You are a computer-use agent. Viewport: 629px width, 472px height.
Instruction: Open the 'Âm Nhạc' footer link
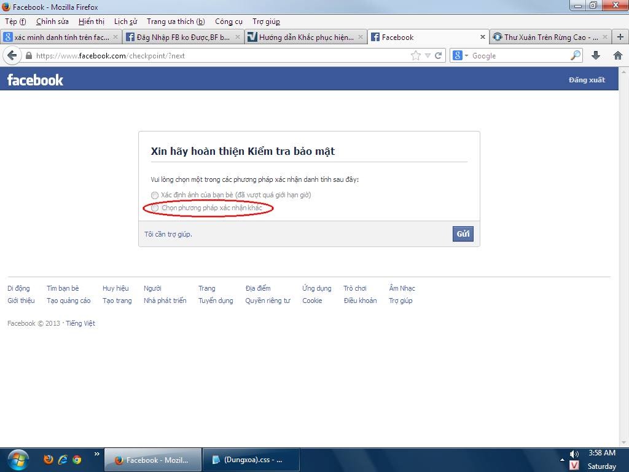point(402,288)
